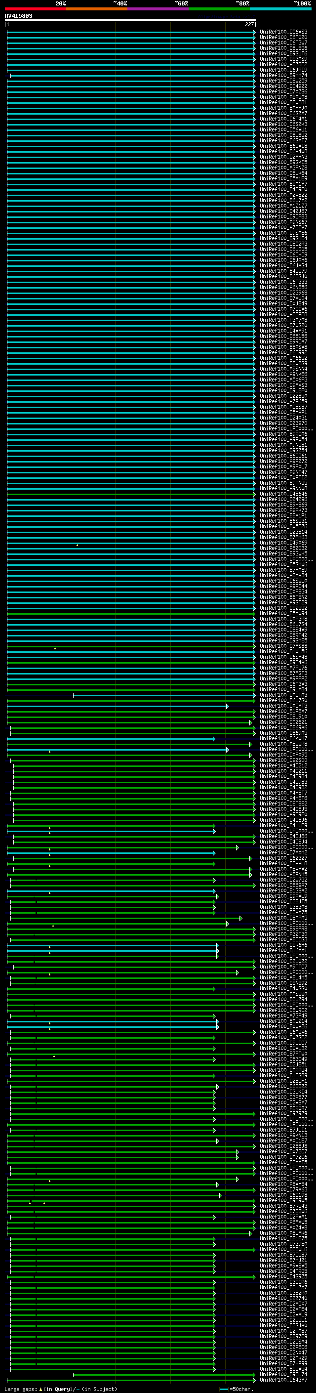Select UniRef100_O48646 label
This screenshot has height=1393, width=316.
[283, 494]
